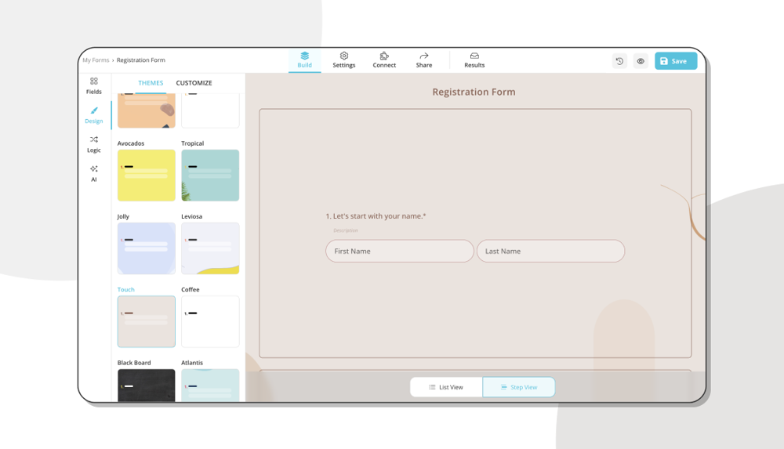The height and width of the screenshot is (449, 784).
Task: Go to My Forms breadcrumb link
Action: (96, 60)
